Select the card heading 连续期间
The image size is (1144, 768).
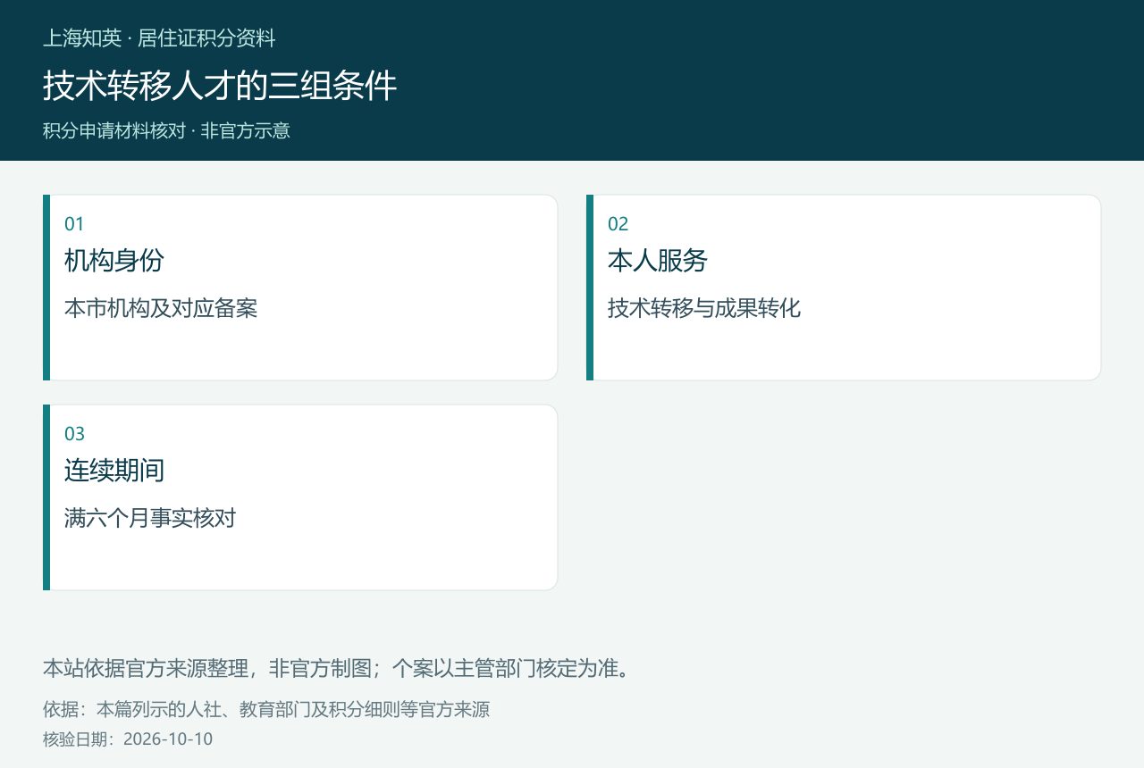pyautogui.click(x=114, y=471)
